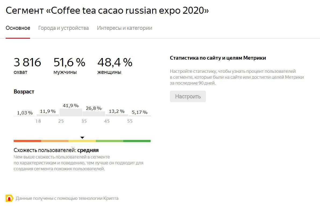Image resolution: width=320 pixels, height=206 pixels.
Task: Select the 11,9 % age bar
Action: click(x=48, y=115)
